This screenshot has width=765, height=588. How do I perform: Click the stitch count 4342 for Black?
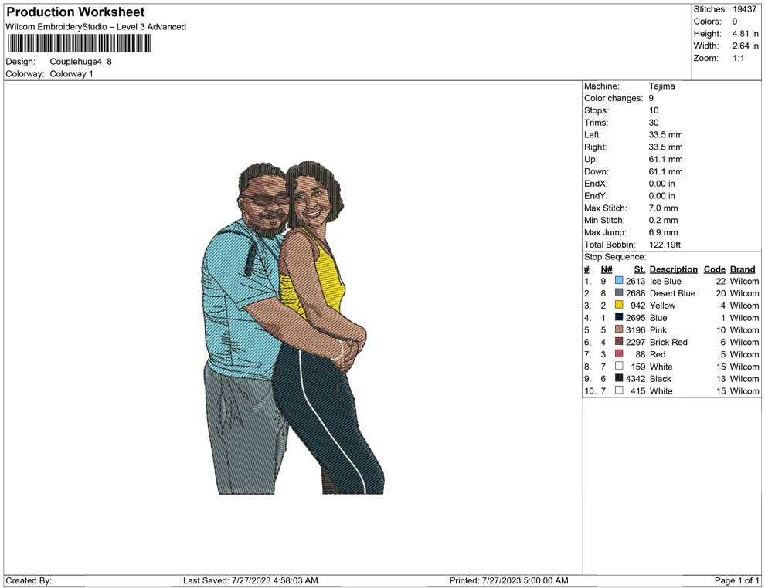(x=635, y=379)
